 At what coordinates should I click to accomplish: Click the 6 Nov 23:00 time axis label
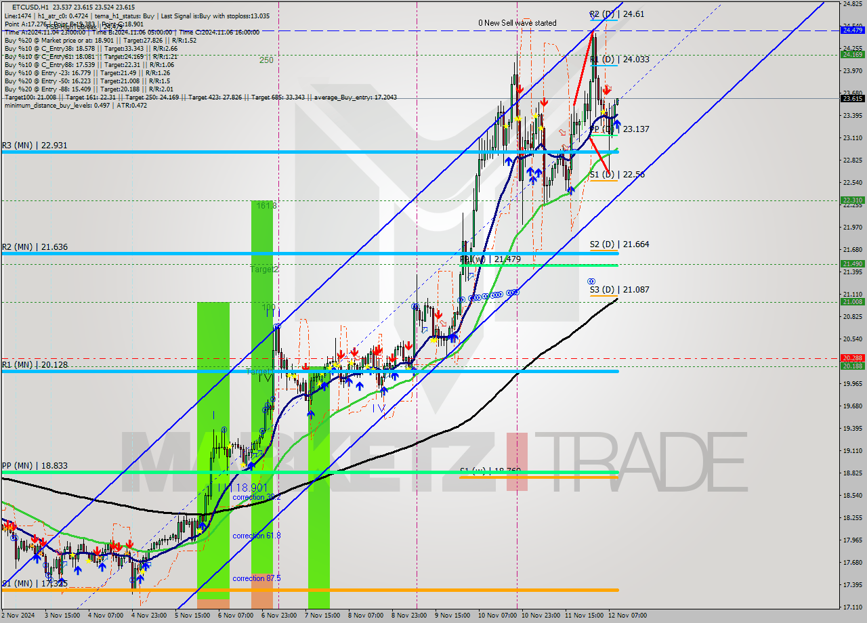click(279, 616)
